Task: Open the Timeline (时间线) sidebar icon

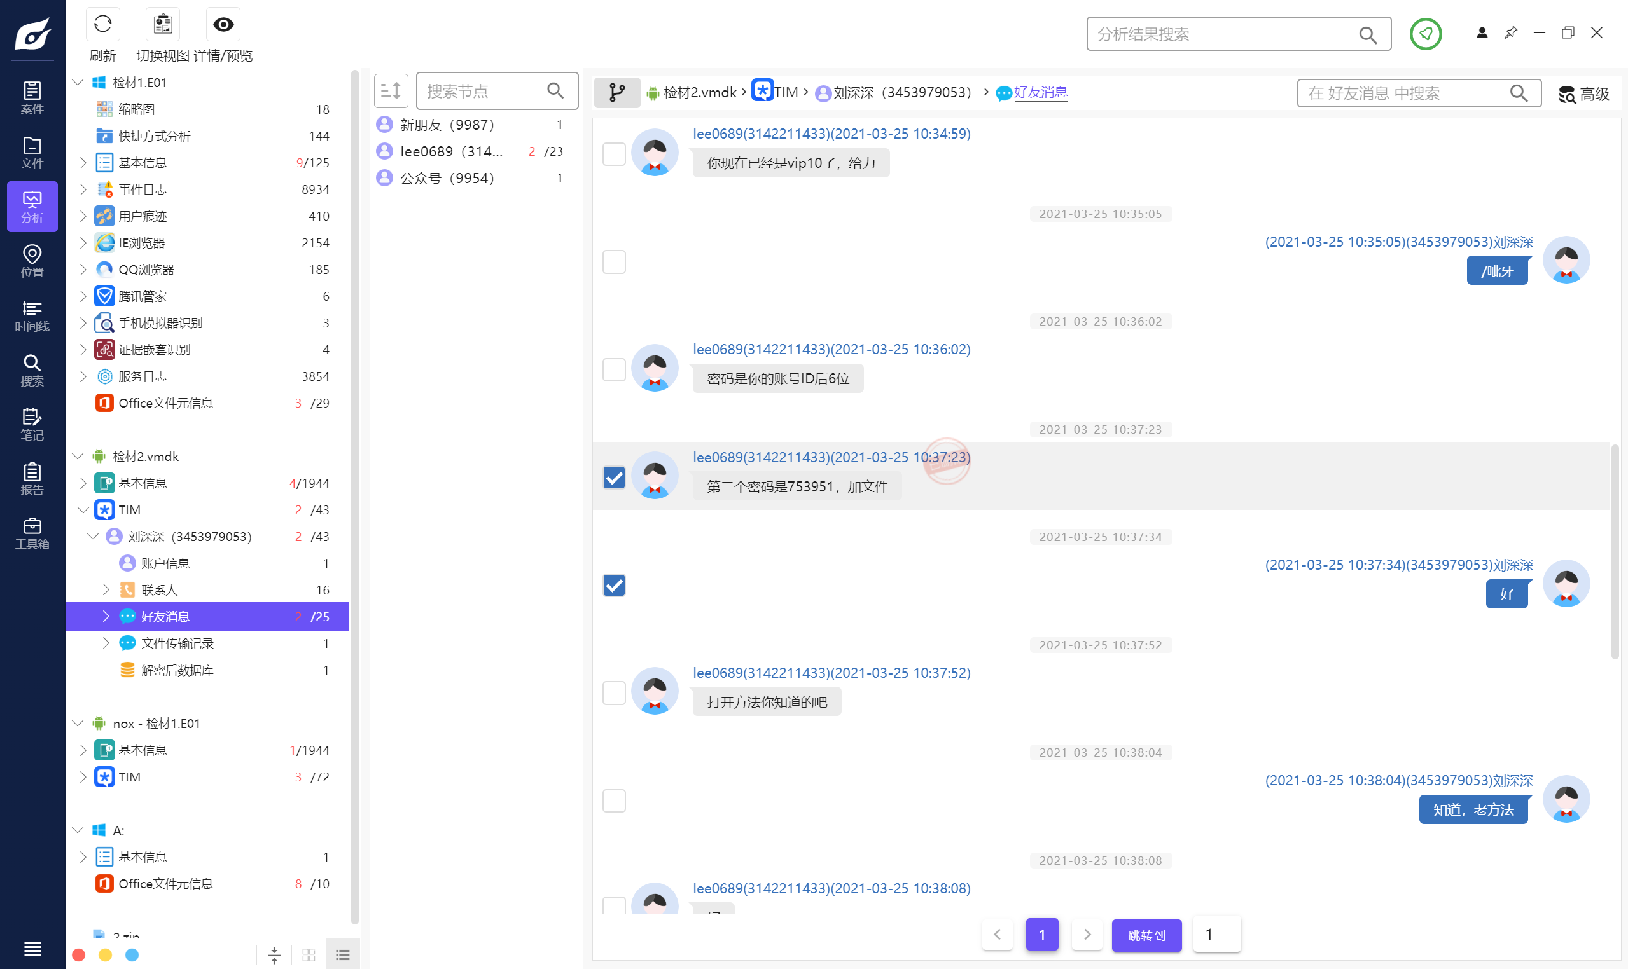Action: point(32,315)
